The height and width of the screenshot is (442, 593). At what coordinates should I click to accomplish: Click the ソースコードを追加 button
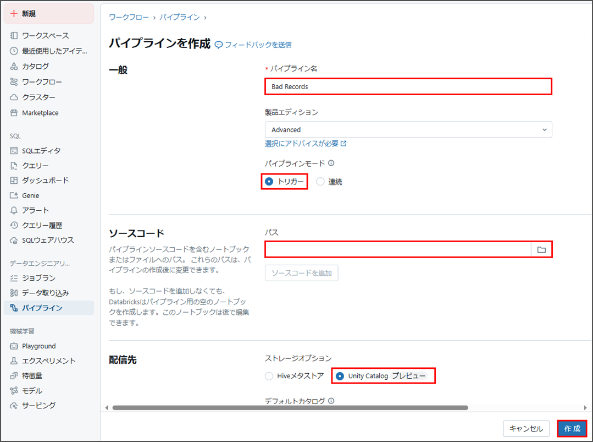click(x=301, y=273)
